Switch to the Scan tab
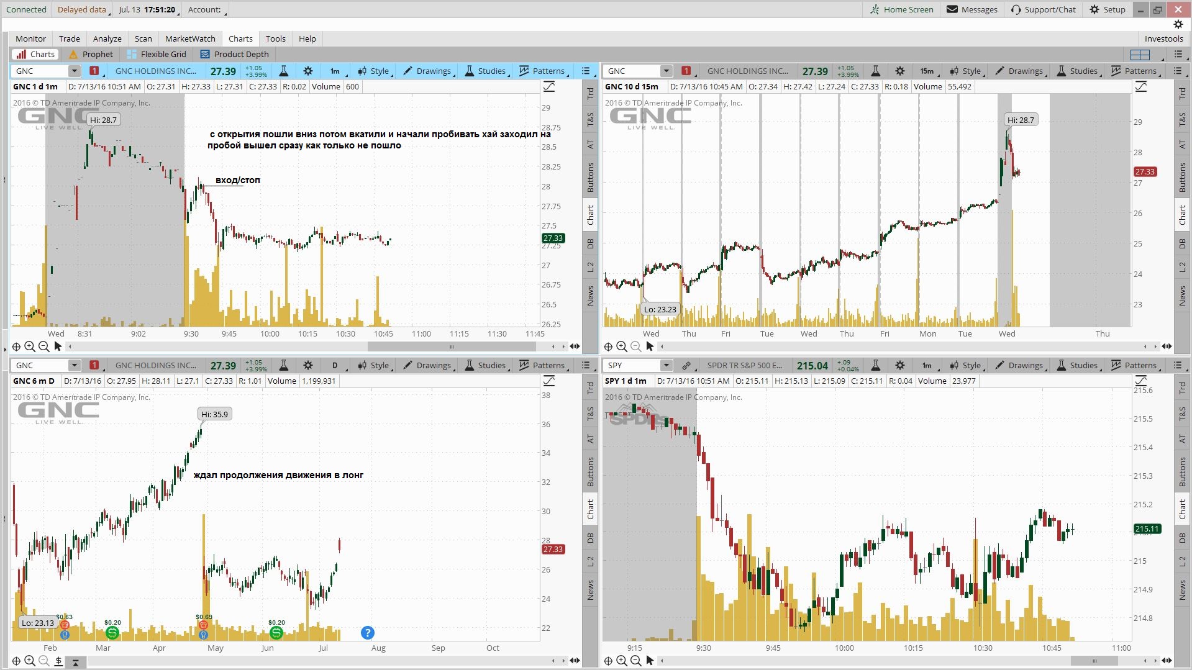The height and width of the screenshot is (670, 1192). pos(143,38)
